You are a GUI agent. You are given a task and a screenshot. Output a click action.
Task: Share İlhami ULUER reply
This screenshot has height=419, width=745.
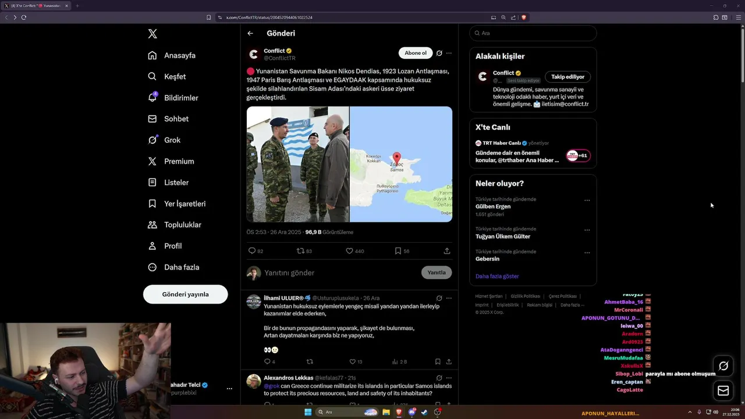pos(449,361)
